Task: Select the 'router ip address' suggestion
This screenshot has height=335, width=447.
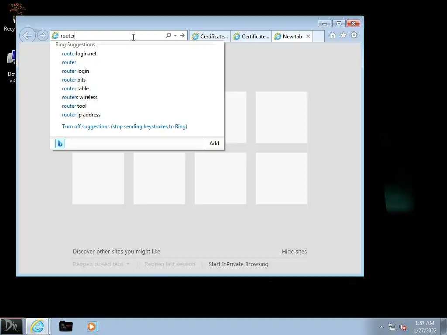Action: pyautogui.click(x=137, y=115)
